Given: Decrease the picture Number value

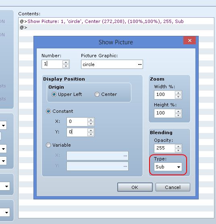Looking at the screenshot, I should coord(66,66).
